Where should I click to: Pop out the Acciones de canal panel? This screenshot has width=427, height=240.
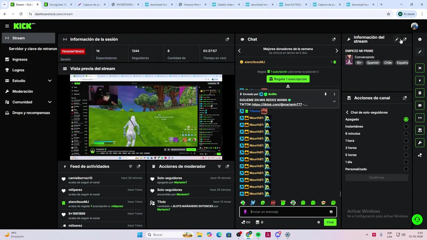(x=405, y=98)
